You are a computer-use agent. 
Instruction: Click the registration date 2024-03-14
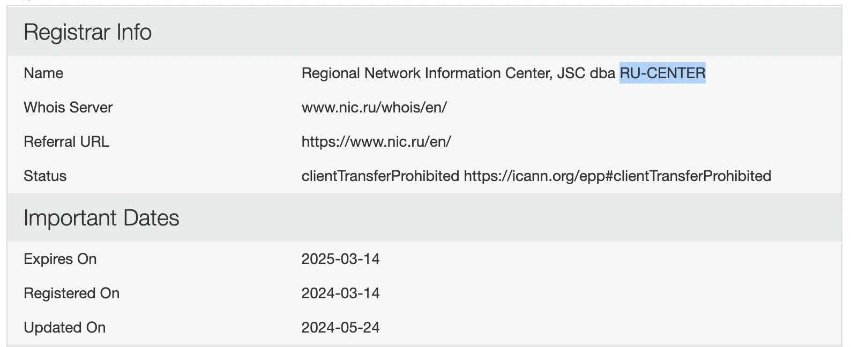(x=340, y=293)
